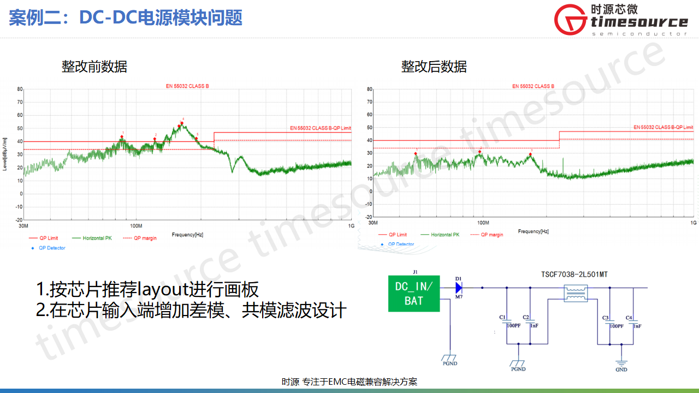This screenshot has width=699, height=393.
Task: Select the D1 diode symbol in schematic
Action: point(459,288)
